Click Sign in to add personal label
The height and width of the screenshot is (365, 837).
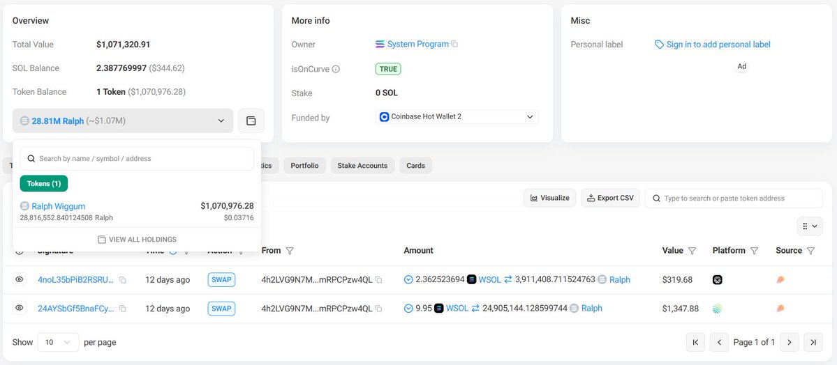coord(718,45)
